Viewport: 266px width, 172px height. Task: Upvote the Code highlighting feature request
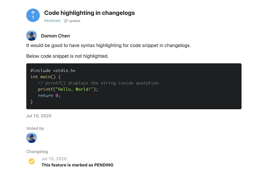pos(33,15)
